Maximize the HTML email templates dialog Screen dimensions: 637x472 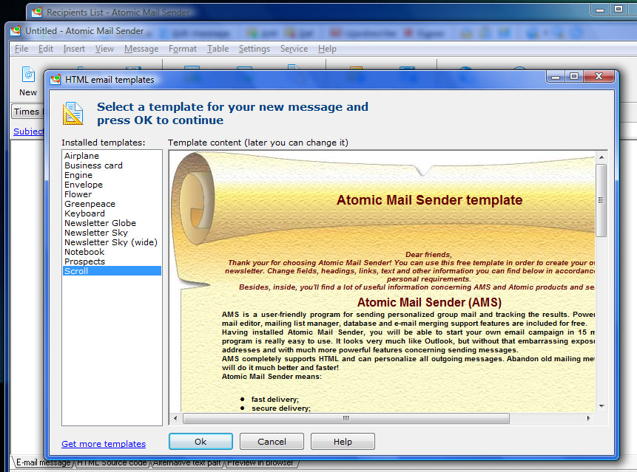(573, 76)
